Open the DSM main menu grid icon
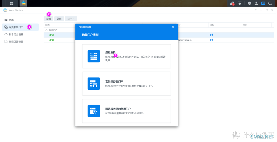The height and width of the screenshot is (142, 277). [12, 3]
